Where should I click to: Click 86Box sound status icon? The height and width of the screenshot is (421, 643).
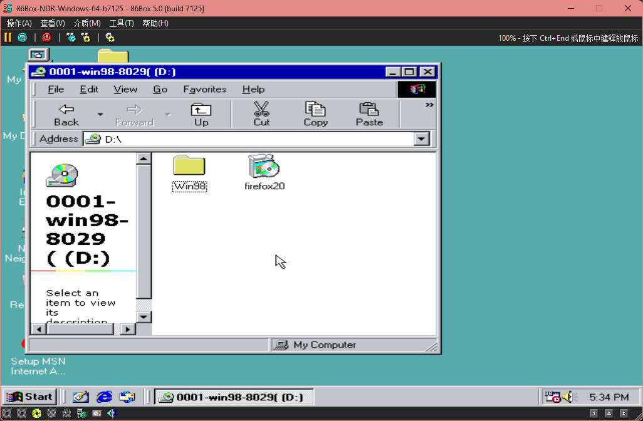pos(112,413)
